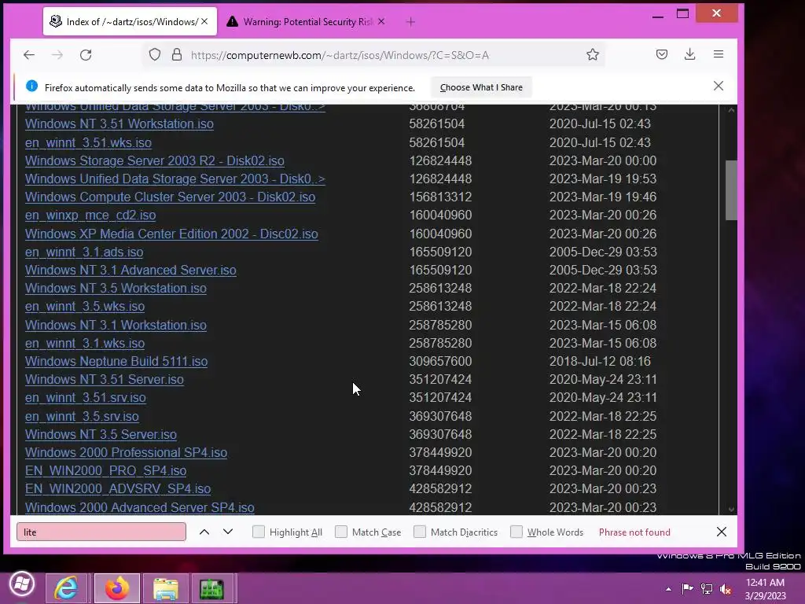
Task: Toggle the Match Case checkbox
Action: coord(341,532)
